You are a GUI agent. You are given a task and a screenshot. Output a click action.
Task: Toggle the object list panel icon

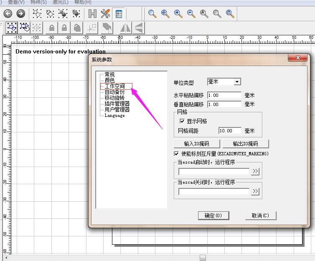[x=119, y=14]
